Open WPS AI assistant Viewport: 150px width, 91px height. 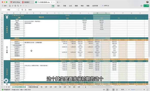(x=105, y=6)
